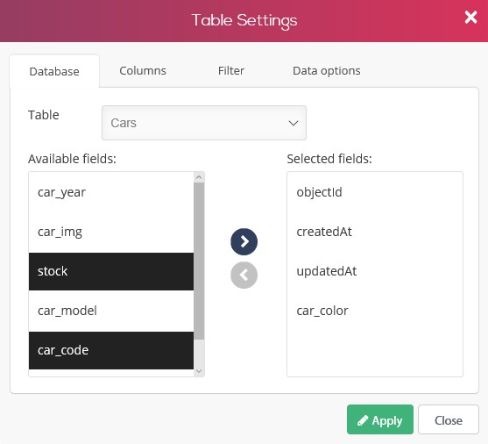
Task: Open the Filter tab
Action: (231, 71)
